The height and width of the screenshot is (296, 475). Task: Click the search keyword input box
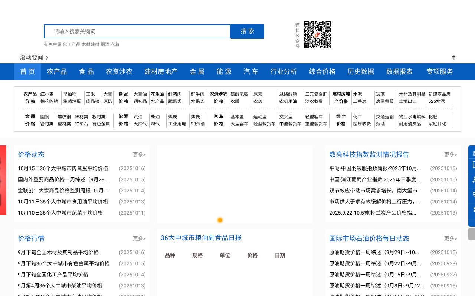[137, 31]
